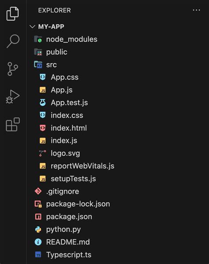Open logo.svg file
Image resolution: width=209 pixels, height=264 pixels.
pos(65,153)
